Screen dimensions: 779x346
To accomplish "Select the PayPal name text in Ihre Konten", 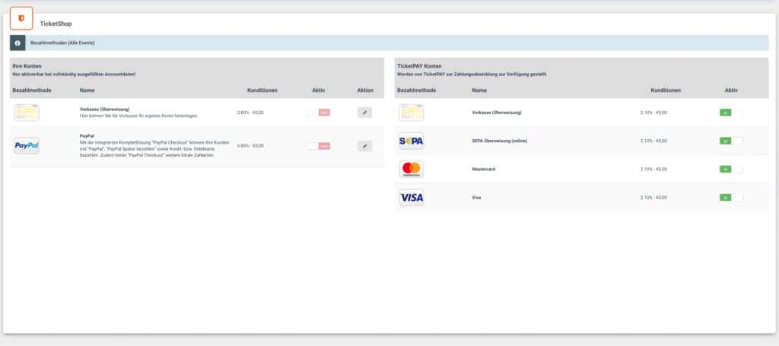I will coord(86,136).
